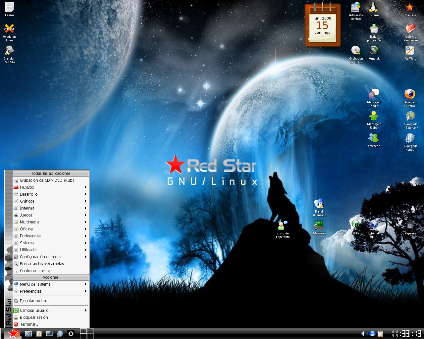Screen dimensions: 424x339
Task: Click the digital clock 11:33
Action: (x=407, y=334)
